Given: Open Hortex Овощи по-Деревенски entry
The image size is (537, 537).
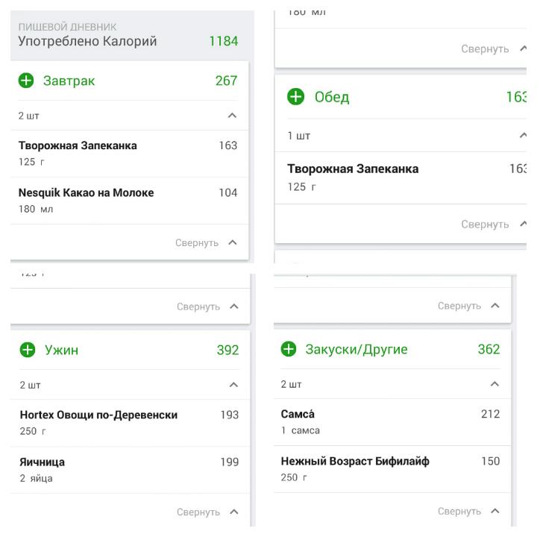Looking at the screenshot, I should coord(130,423).
